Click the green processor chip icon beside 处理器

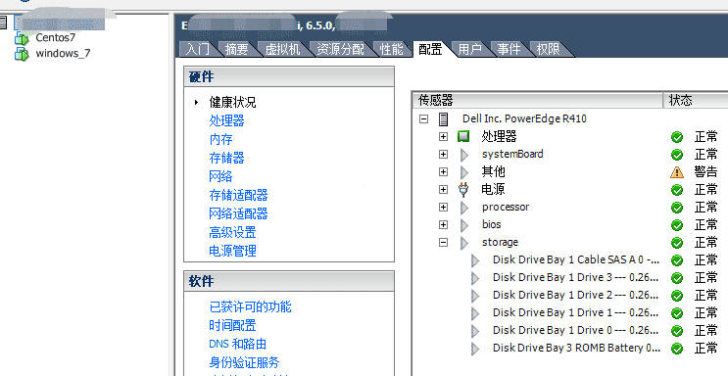click(463, 136)
